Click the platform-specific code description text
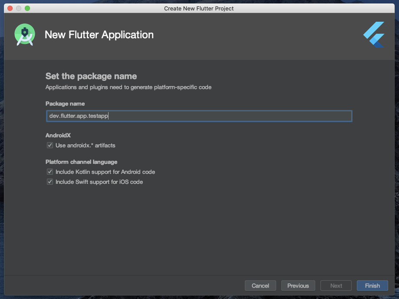Viewport: 399px width, 299px height. tap(128, 87)
